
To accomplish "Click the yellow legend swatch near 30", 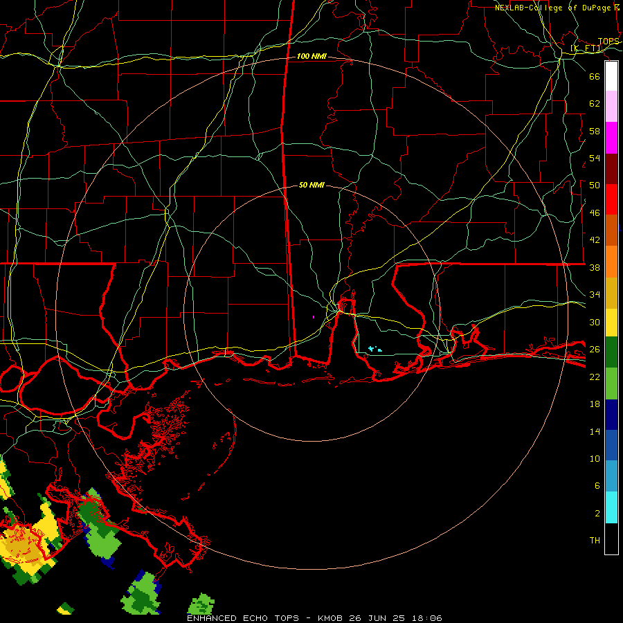I will 611,323.
